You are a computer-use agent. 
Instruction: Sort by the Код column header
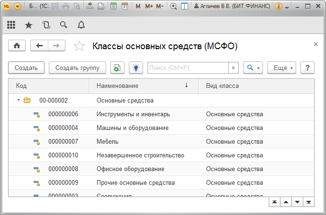[48, 86]
